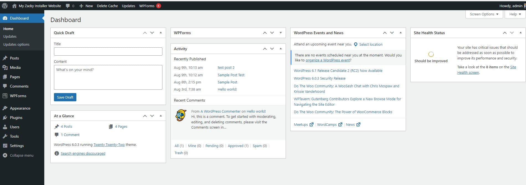
Task: Move Quick Draft panel up
Action: pos(145,33)
